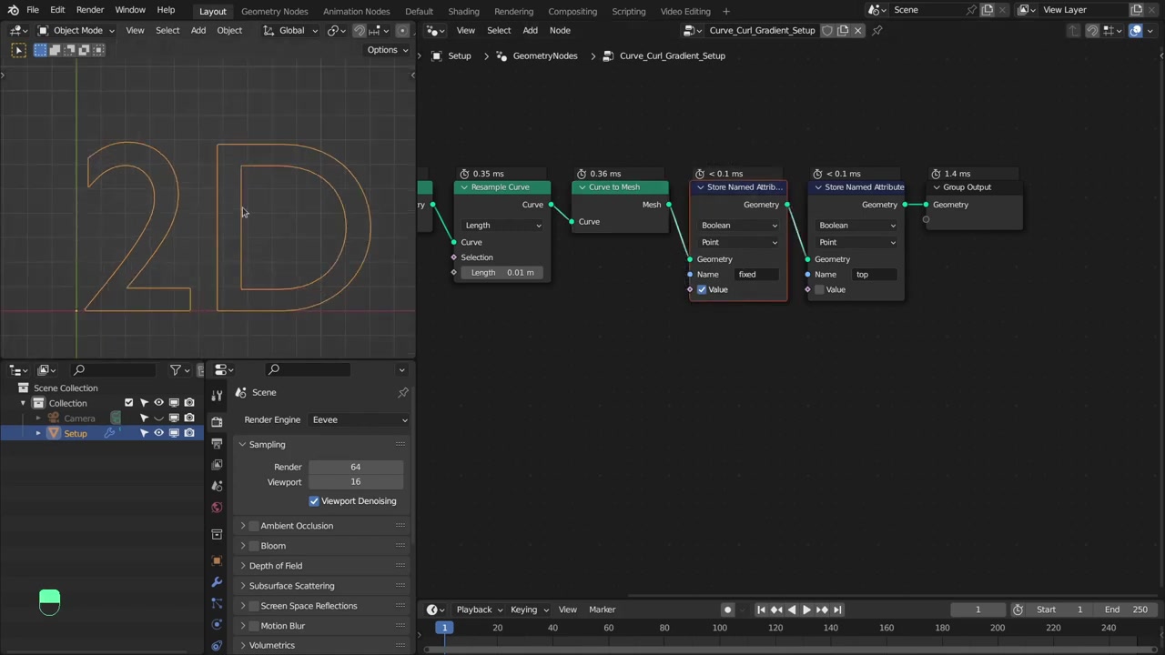Open the Output properties printer tab
This screenshot has height=655, width=1165.
tap(217, 443)
